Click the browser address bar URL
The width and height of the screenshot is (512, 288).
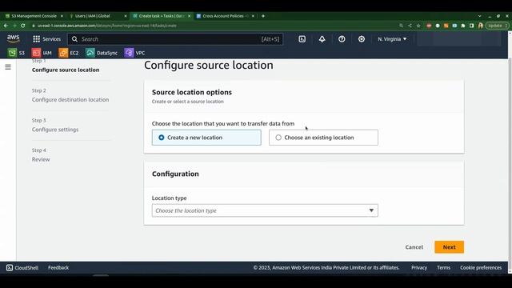click(x=107, y=26)
